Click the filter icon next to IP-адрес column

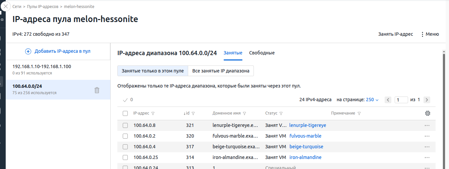coord(153,114)
